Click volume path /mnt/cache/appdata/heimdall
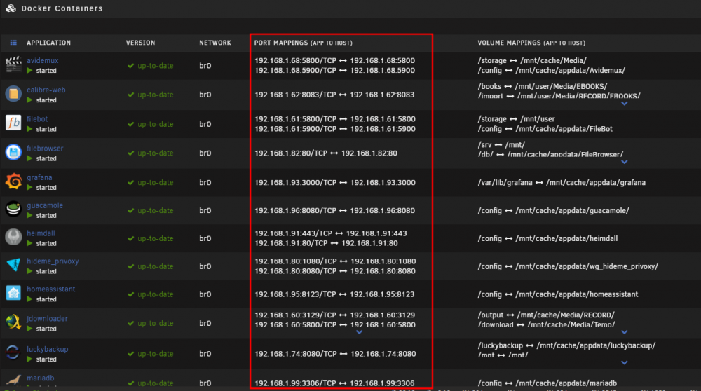 (566, 239)
